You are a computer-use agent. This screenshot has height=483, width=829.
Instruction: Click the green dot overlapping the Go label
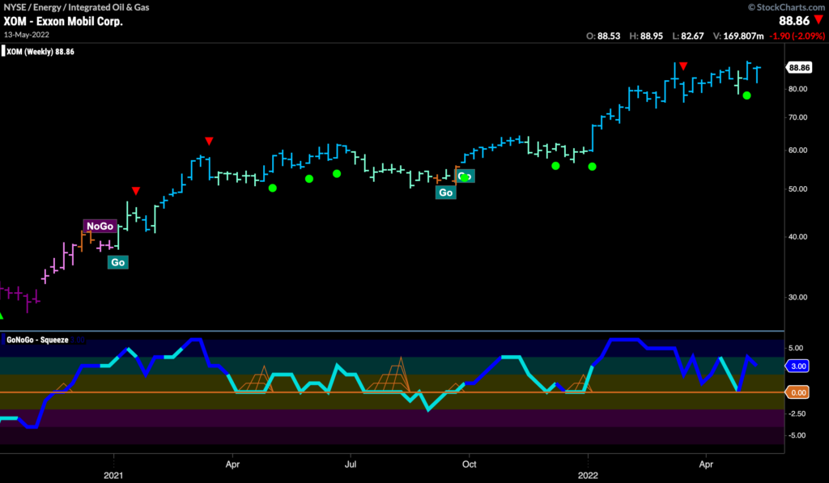[x=465, y=177]
